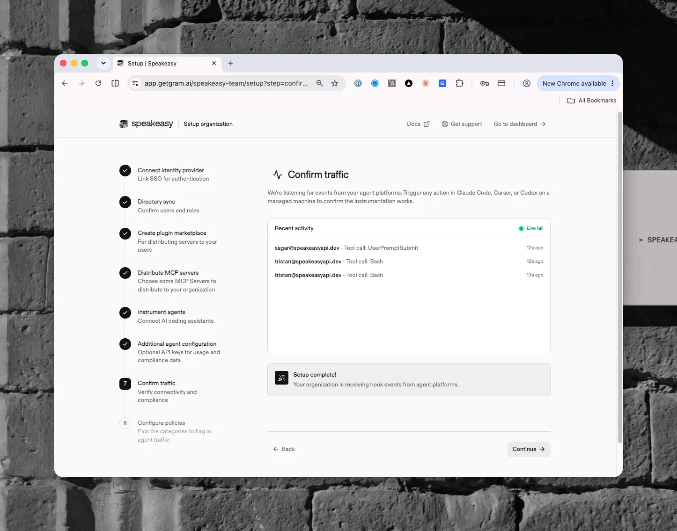Click the orange starburst Claude extension icon

pyautogui.click(x=426, y=83)
